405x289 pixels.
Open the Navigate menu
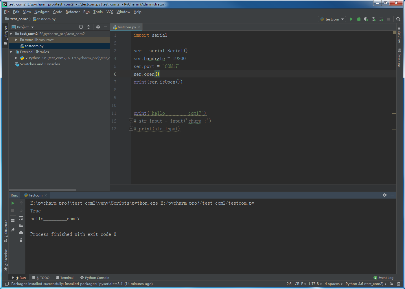[x=42, y=12]
